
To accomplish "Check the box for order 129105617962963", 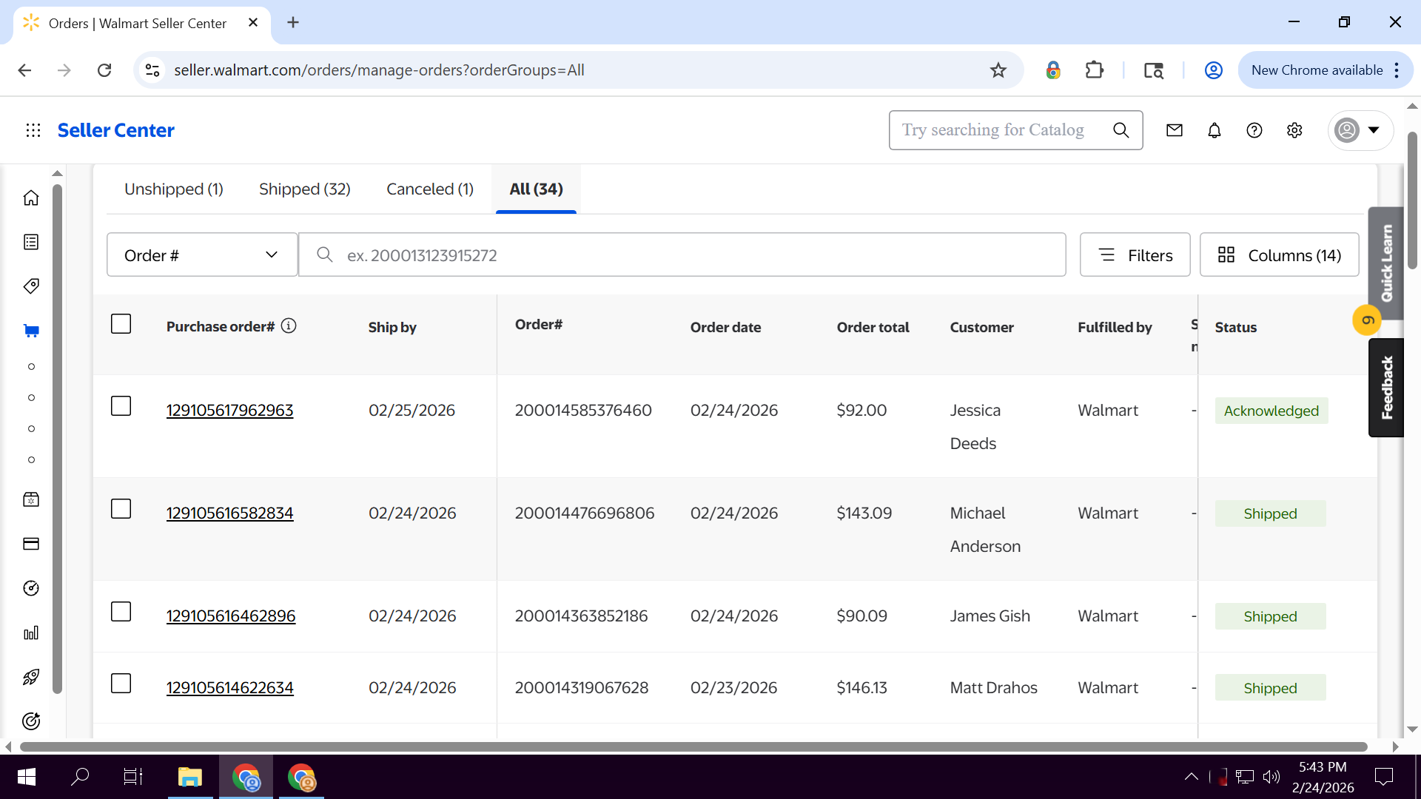I will tap(121, 406).
